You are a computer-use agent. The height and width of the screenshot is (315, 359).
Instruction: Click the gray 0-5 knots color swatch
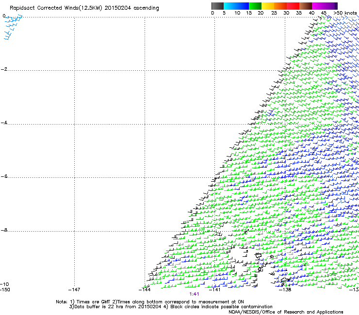pyautogui.click(x=217, y=6)
